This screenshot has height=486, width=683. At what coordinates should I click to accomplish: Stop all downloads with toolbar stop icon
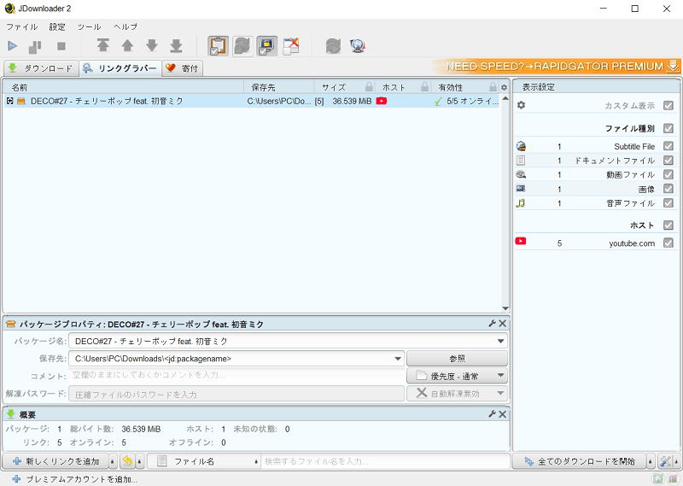pos(61,46)
